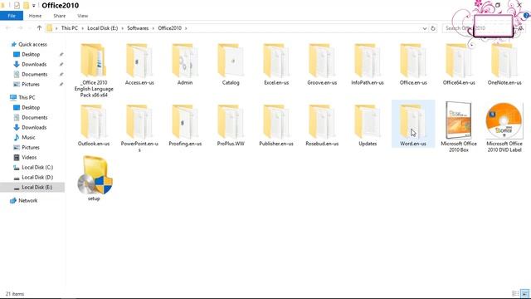
Task: Open Desktop under This PC
Action: pos(31,107)
